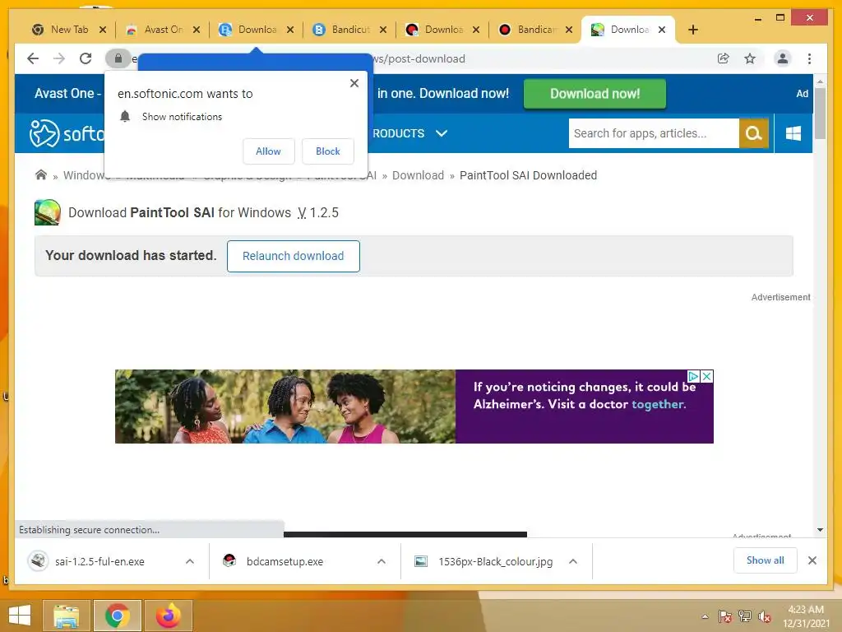The height and width of the screenshot is (632, 842).
Task: Open the Chrome profile avatar icon
Action: pyautogui.click(x=783, y=58)
